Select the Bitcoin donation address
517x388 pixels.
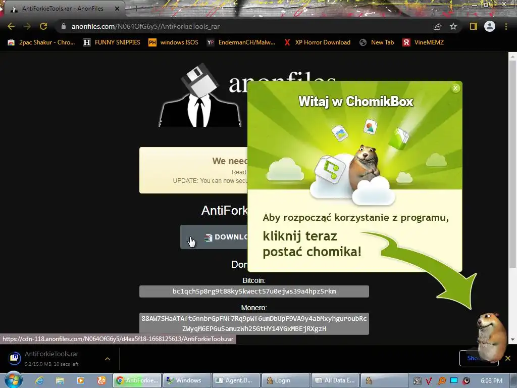click(254, 292)
